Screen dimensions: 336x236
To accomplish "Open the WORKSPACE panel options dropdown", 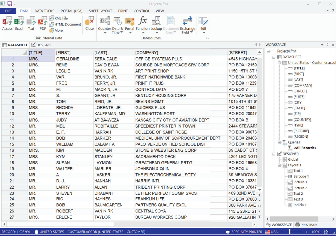I will (x=322, y=45).
